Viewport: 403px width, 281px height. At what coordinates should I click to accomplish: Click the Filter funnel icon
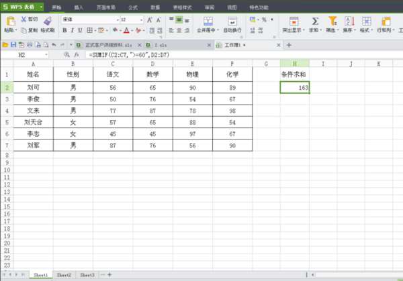[x=332, y=21]
